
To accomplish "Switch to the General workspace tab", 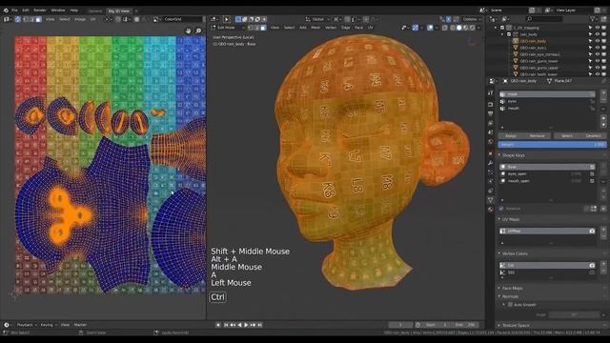I will pos(95,10).
